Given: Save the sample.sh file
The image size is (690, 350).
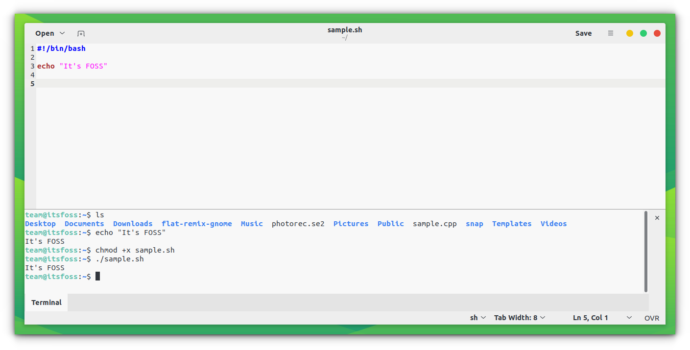Looking at the screenshot, I should pos(583,33).
